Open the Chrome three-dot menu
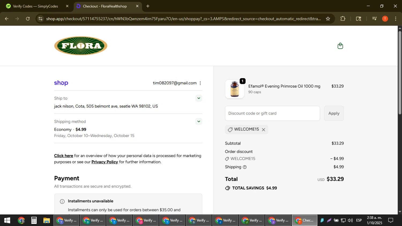This screenshot has height=226, width=402. [x=396, y=19]
